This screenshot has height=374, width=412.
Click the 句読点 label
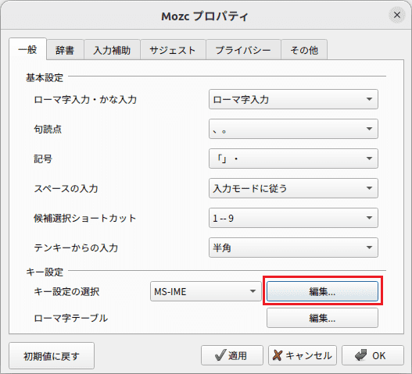click(x=48, y=130)
